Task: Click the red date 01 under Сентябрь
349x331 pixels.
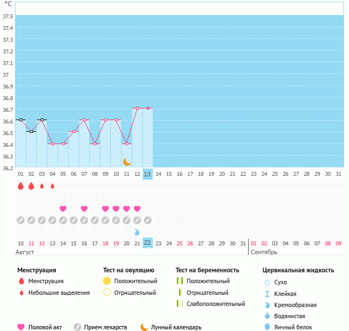Action: tap(254, 243)
